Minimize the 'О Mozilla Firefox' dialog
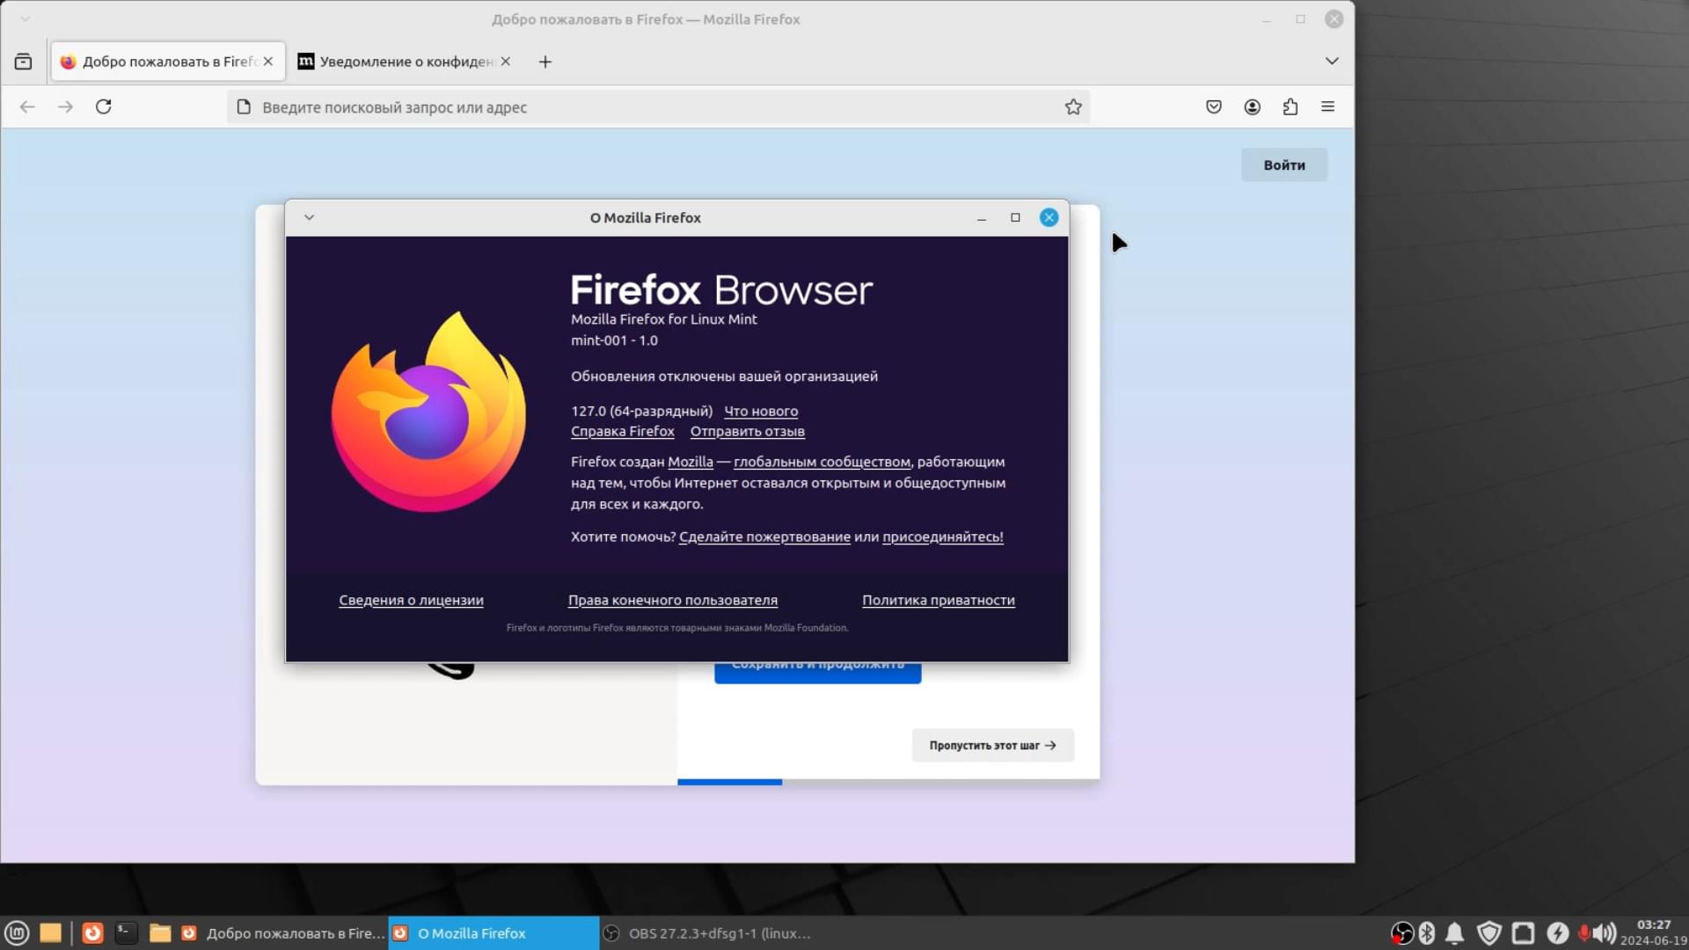 [x=982, y=217]
